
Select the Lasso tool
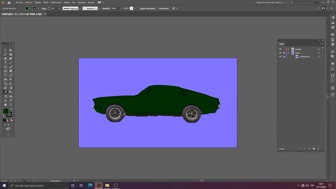pos(10,55)
